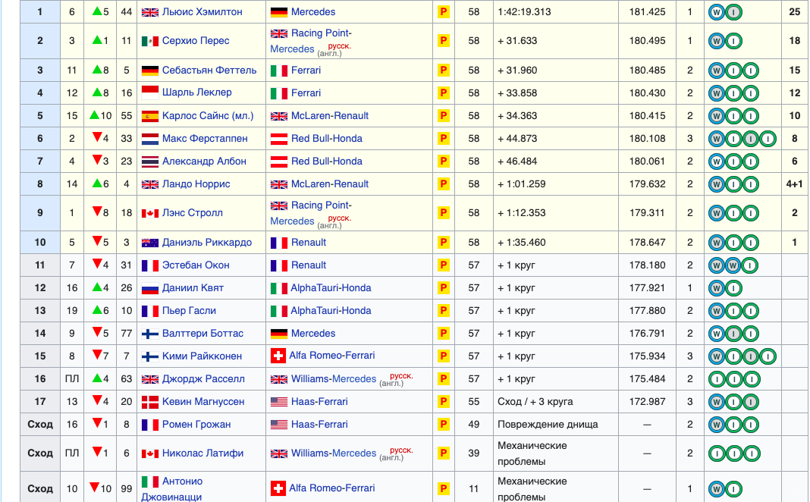Click the US flag in Магнуссен's Haas-Ferrari cell

pos(279,402)
